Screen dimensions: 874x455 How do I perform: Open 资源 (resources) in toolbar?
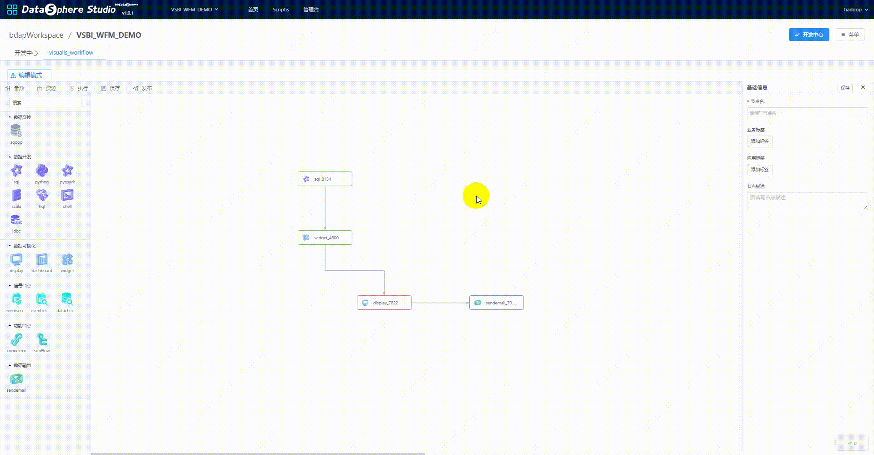46,88
